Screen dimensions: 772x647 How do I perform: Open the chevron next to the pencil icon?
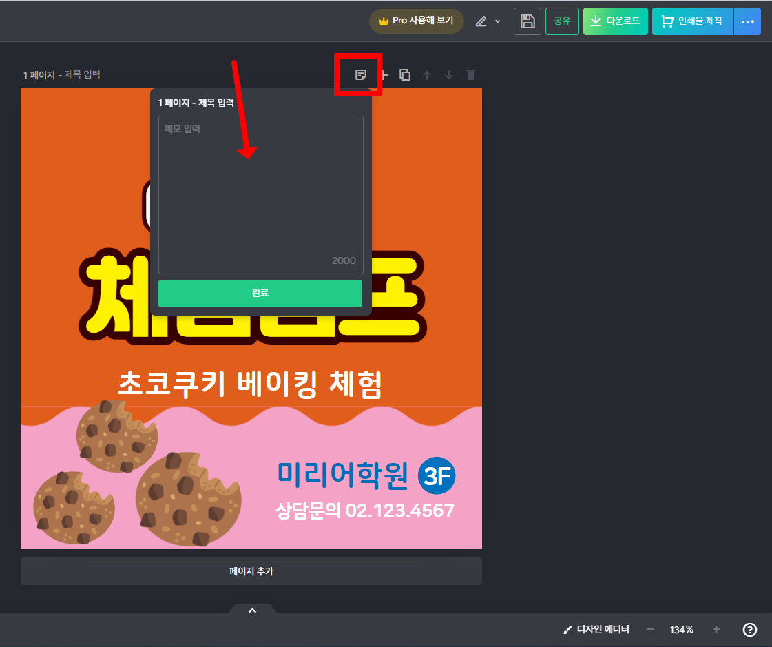pos(497,21)
